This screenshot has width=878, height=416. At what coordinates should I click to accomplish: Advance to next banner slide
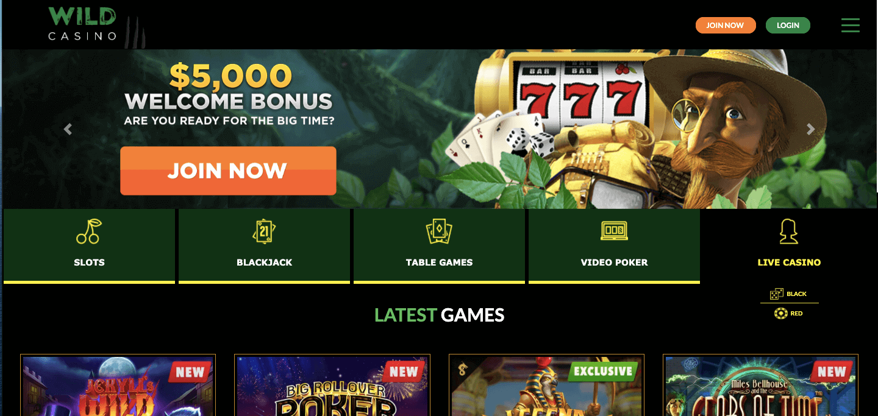tap(810, 129)
